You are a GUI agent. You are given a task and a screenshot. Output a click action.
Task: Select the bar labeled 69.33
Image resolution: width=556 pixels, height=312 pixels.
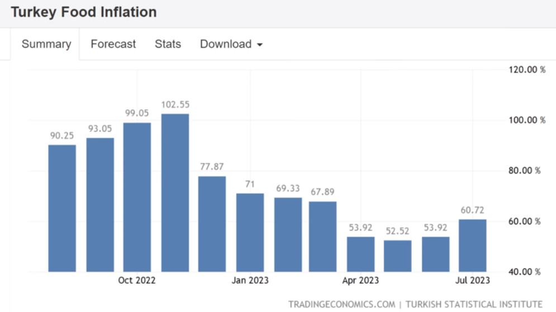point(288,235)
